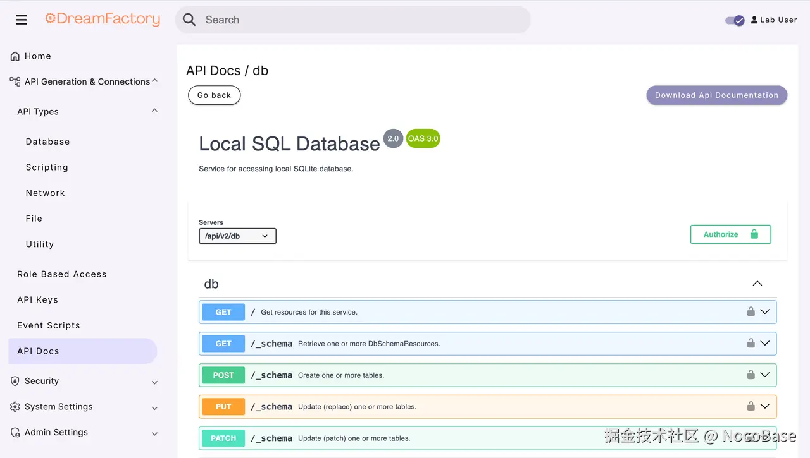Open API Keys page

click(38, 300)
